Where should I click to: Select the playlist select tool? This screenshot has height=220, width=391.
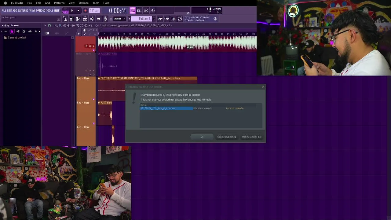point(82,25)
